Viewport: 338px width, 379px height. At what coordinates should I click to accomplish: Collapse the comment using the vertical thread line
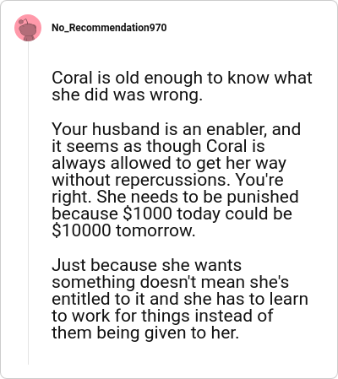click(28, 203)
